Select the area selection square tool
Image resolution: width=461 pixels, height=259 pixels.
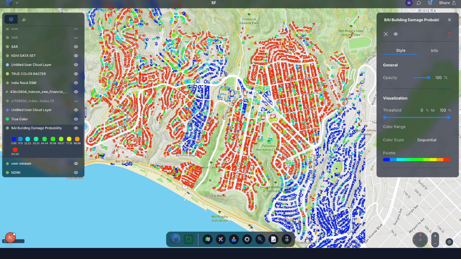tap(188, 239)
